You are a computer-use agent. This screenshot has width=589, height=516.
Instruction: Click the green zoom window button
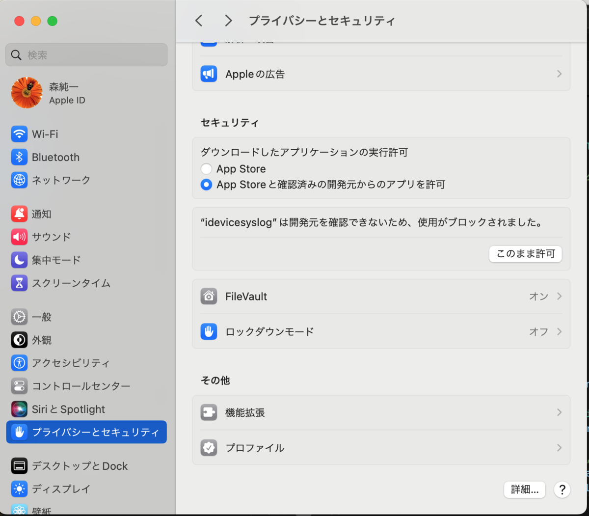click(x=53, y=21)
